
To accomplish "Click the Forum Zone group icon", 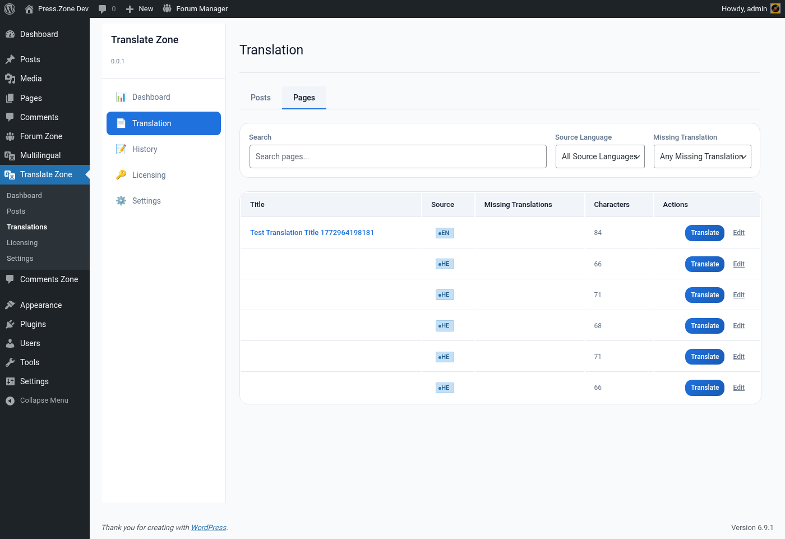I will pyautogui.click(x=10, y=136).
